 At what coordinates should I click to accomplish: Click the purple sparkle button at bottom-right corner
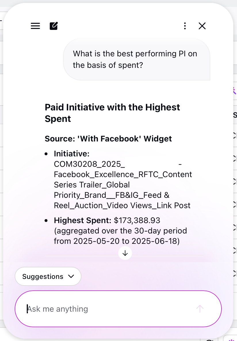coord(231,338)
